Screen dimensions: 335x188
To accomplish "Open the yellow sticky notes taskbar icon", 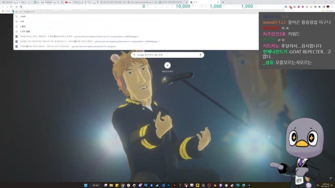I will (117, 185).
